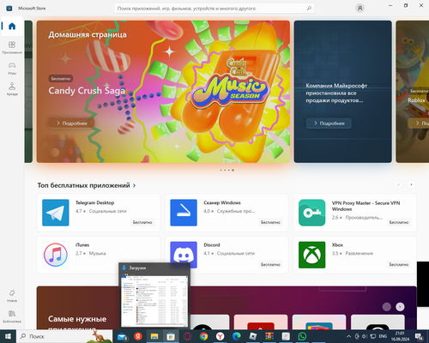The width and height of the screenshot is (429, 343).
Task: Open the Windows Scanner app icon
Action: 184,213
